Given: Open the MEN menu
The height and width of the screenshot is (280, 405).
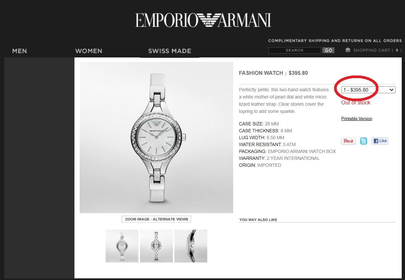Looking at the screenshot, I should click(19, 51).
